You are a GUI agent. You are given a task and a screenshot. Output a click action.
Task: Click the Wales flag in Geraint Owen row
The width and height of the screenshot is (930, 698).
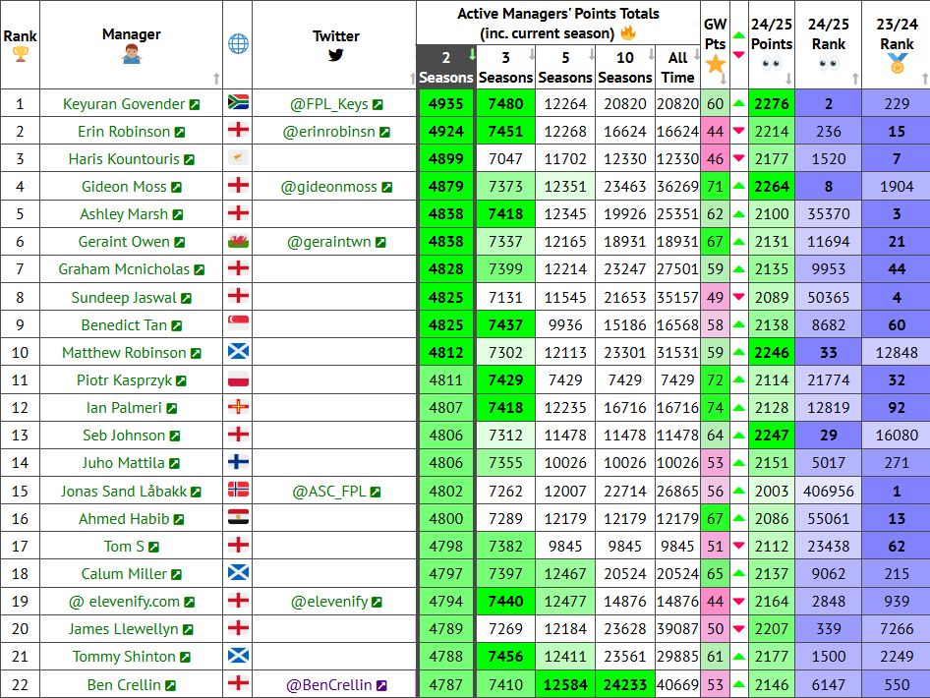coord(238,241)
